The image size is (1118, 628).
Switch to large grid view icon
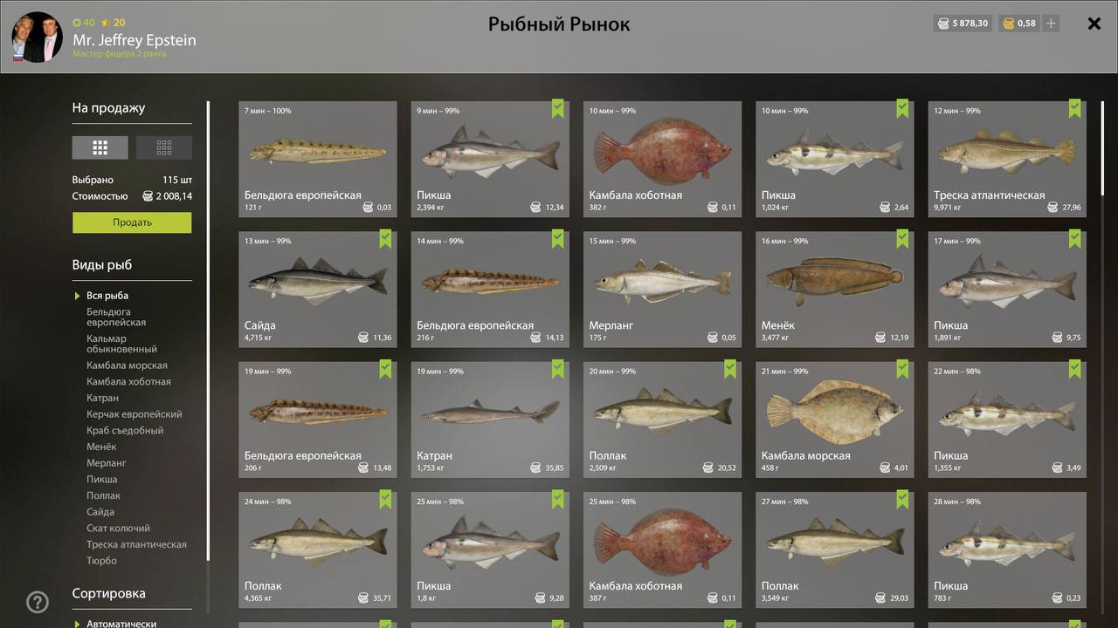[100, 147]
